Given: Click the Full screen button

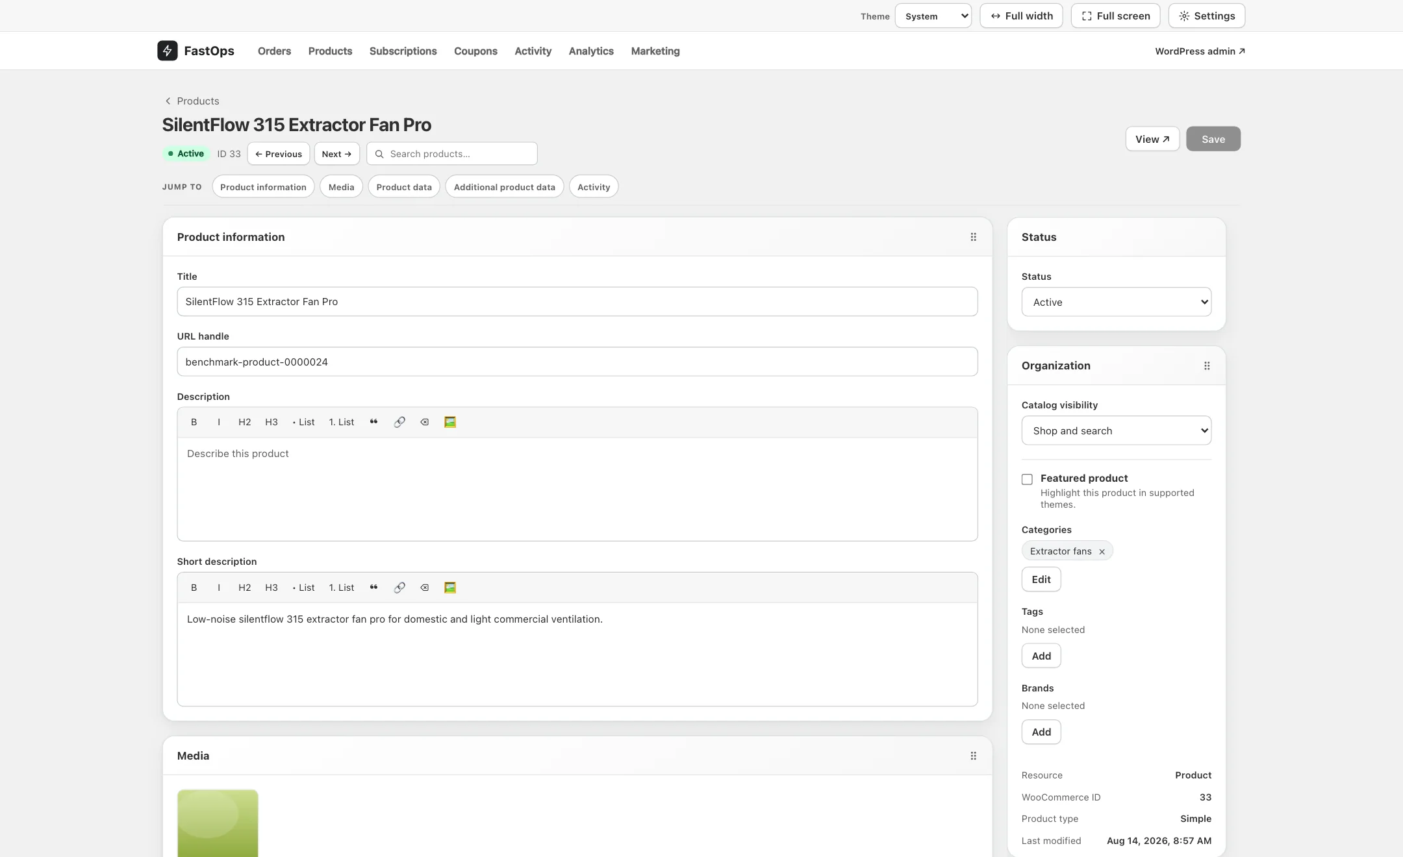Looking at the screenshot, I should pyautogui.click(x=1115, y=16).
